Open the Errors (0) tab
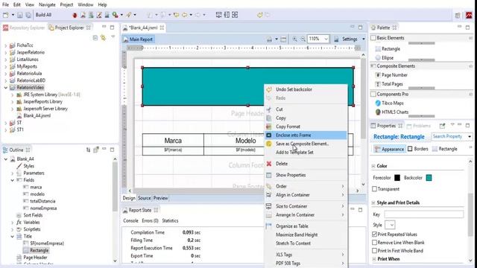The image size is (477, 268). click(150, 220)
